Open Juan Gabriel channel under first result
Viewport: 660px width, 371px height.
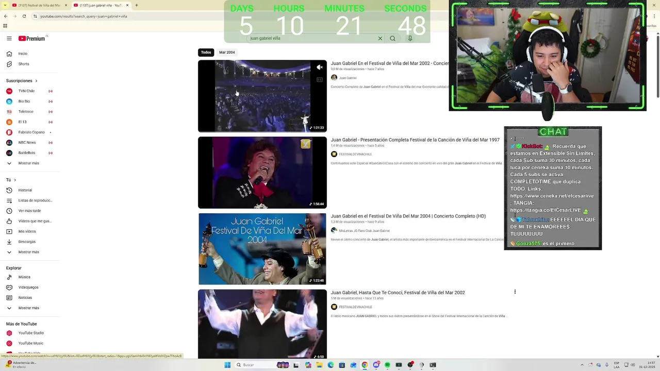coord(348,78)
